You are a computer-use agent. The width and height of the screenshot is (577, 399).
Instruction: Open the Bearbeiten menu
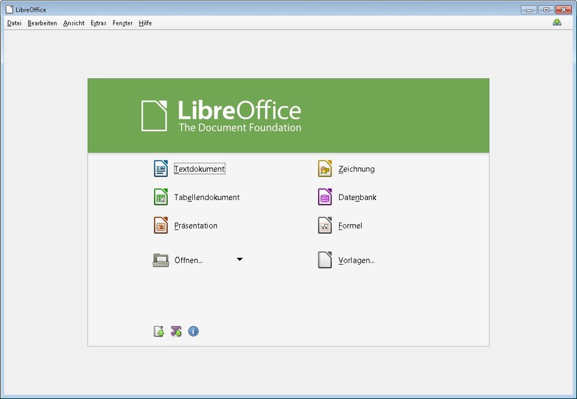click(42, 23)
